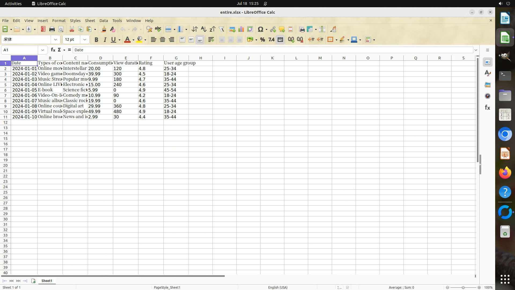The height and width of the screenshot is (290, 515).
Task: Click the Clone Formatting paintbrush icon
Action: (104, 29)
